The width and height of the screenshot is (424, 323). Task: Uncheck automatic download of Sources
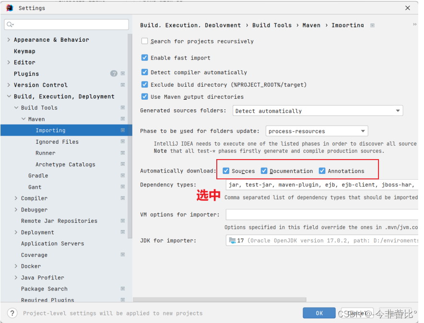point(226,171)
